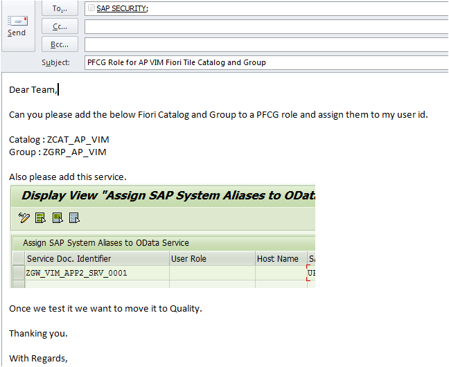Click the 'Thanking you.' line
The width and height of the screenshot is (449, 367).
[38, 334]
